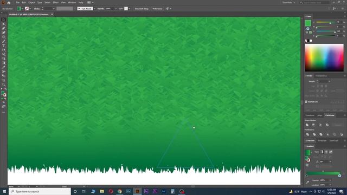Image resolution: width=347 pixels, height=195 pixels.
Task: Open Illustrator from the Windows taskbar
Action: point(137,191)
